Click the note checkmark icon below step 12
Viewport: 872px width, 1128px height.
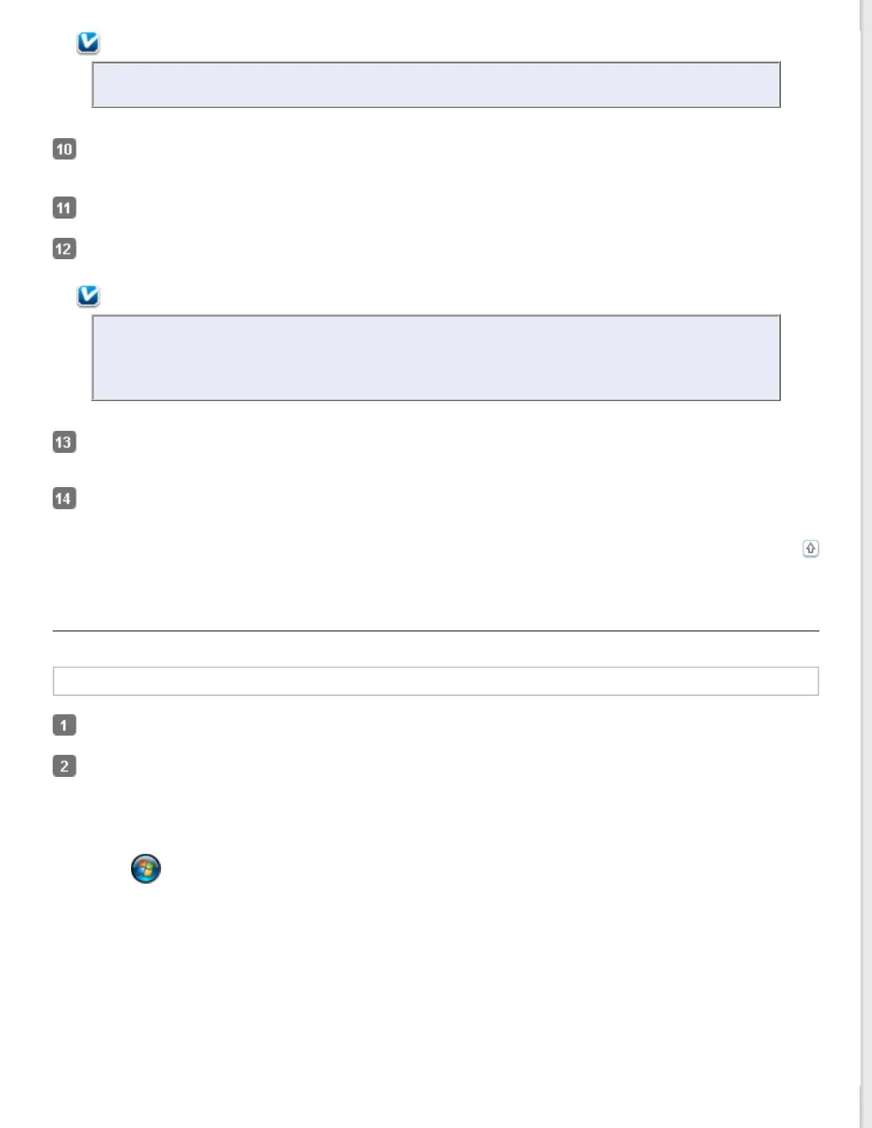coord(88,296)
